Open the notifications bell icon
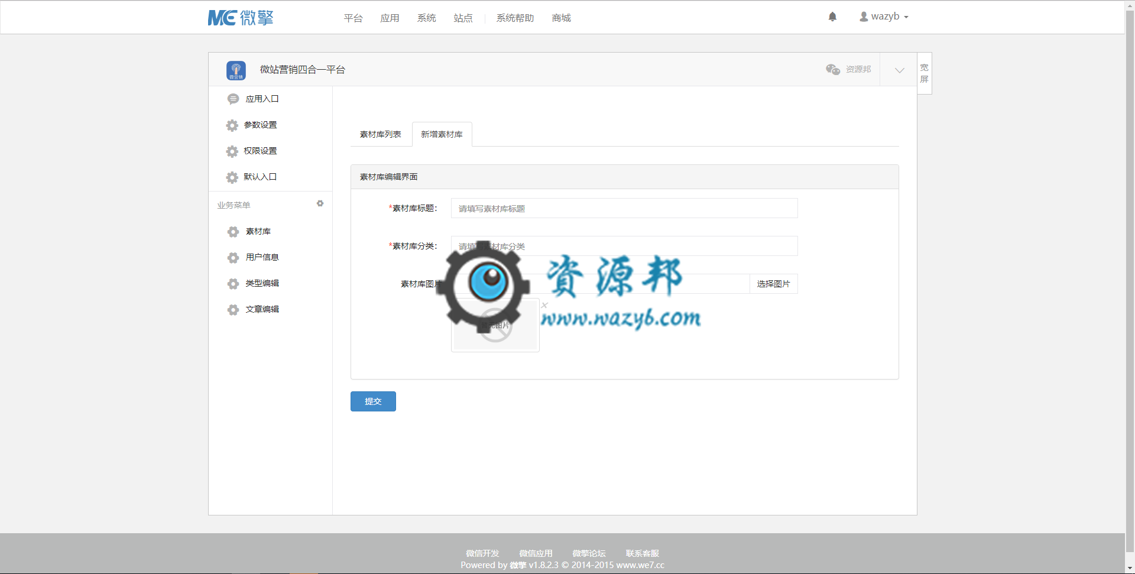 (832, 17)
